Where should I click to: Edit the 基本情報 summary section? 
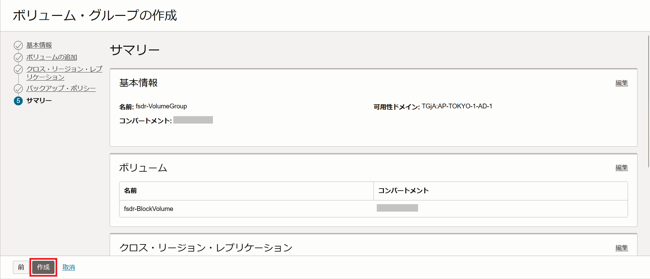621,83
